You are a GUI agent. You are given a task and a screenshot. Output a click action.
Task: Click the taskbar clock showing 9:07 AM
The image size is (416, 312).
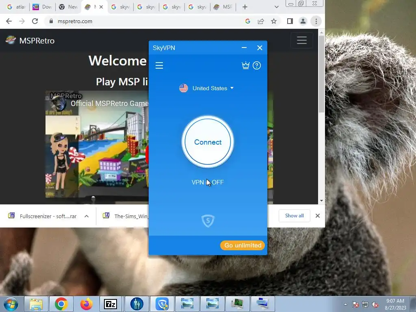pos(395,304)
